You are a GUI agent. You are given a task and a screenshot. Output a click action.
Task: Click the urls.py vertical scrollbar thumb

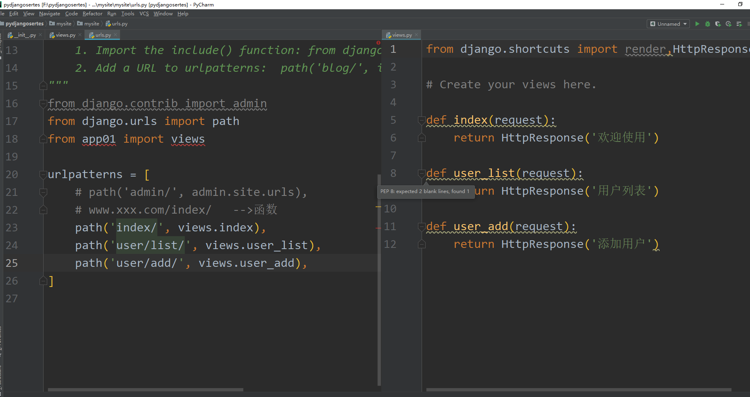click(x=379, y=280)
